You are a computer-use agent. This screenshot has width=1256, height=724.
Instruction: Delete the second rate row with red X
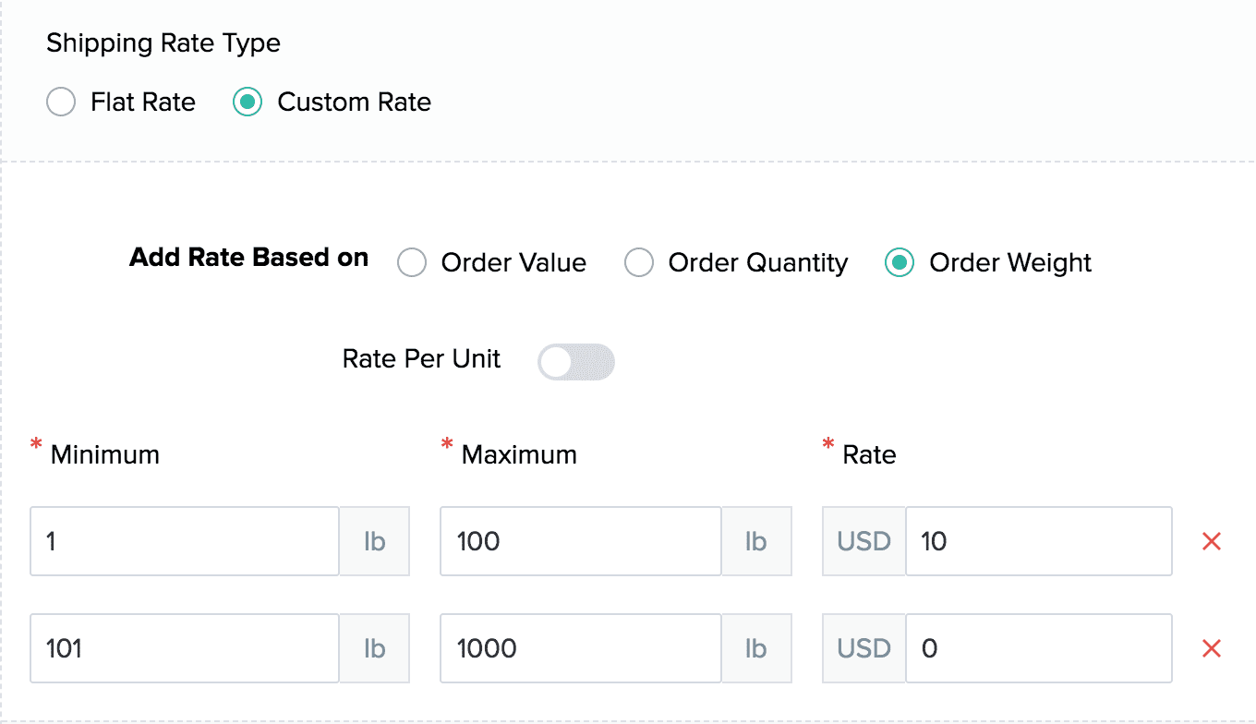[1212, 648]
